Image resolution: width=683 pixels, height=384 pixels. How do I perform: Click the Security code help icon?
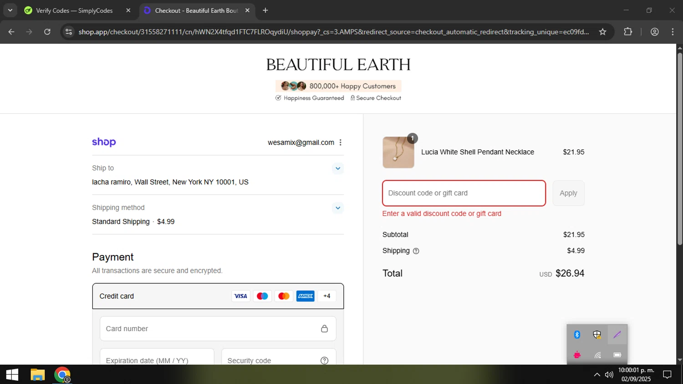[324, 360]
